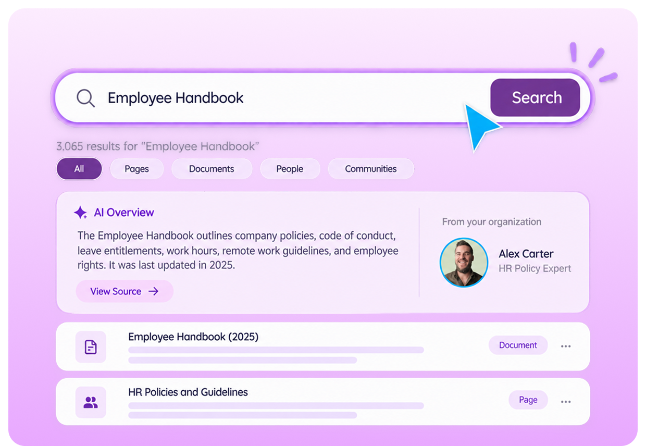
Task: Open the Employee Handbook (2025) result
Action: pos(322,346)
